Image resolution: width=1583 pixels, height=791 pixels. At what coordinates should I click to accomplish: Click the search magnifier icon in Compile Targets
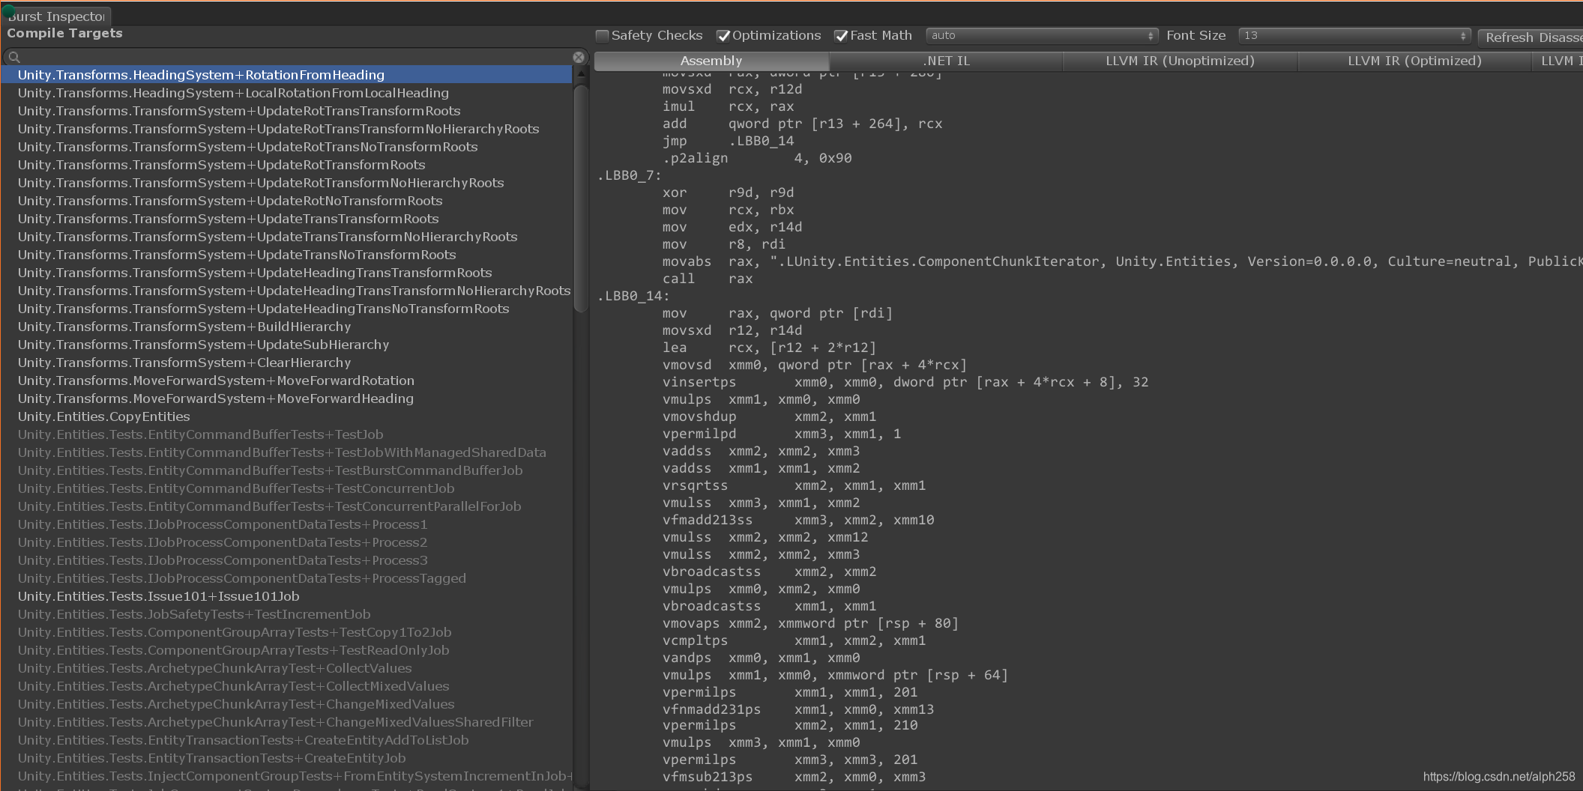14,57
